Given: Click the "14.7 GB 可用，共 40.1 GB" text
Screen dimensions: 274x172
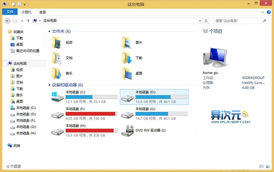Looking at the screenshot, I should coord(156,118).
